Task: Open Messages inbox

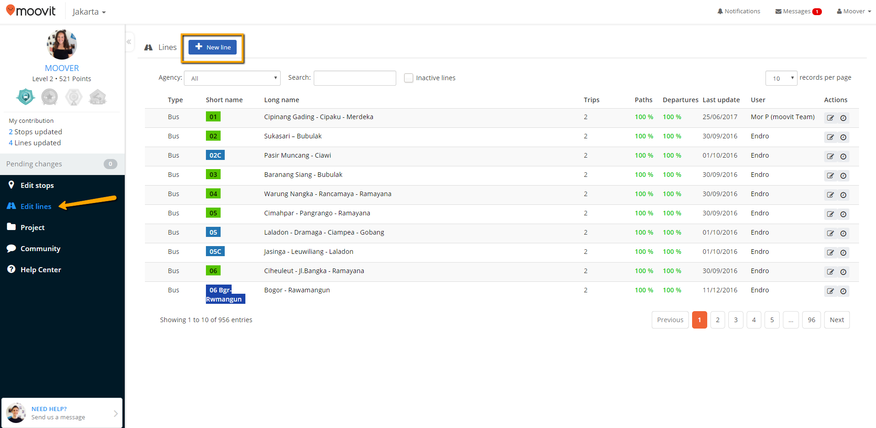Action: coord(798,11)
